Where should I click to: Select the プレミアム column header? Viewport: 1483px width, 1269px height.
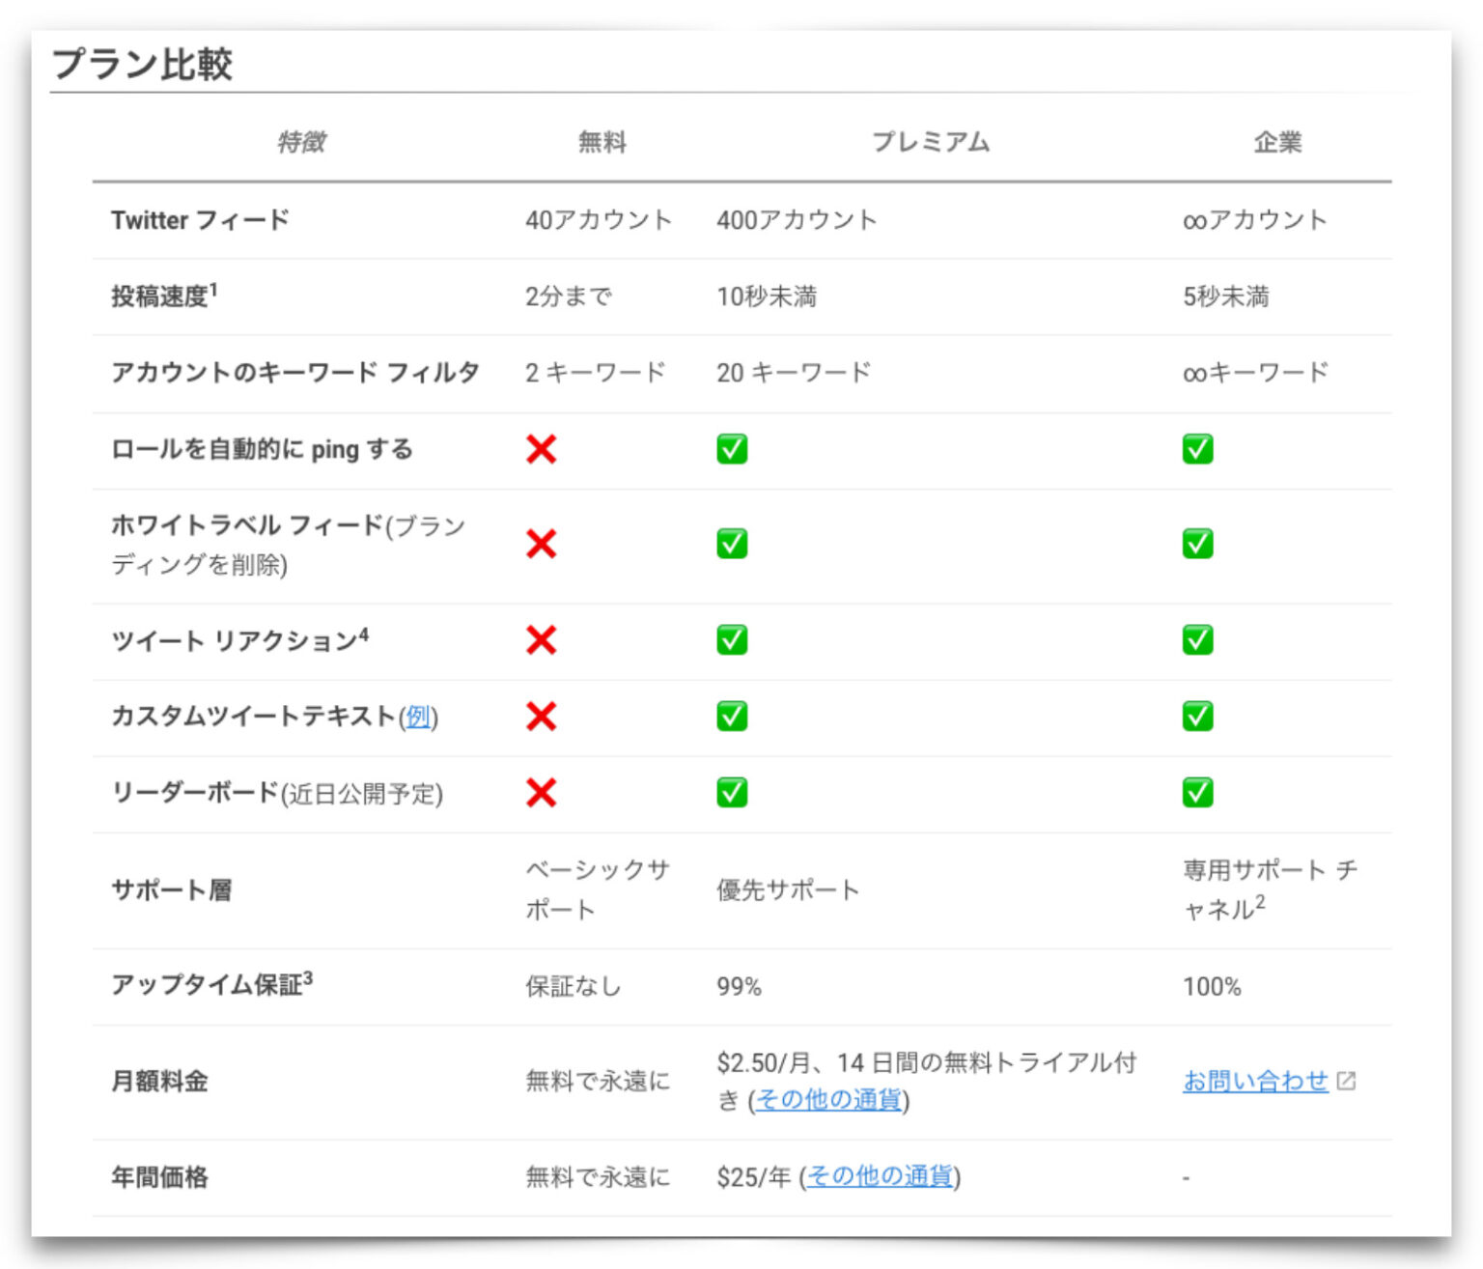coord(933,142)
